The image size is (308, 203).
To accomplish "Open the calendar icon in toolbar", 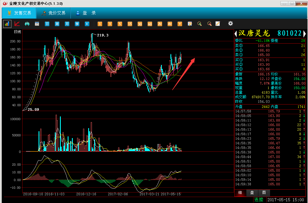I will [x=37, y=24].
